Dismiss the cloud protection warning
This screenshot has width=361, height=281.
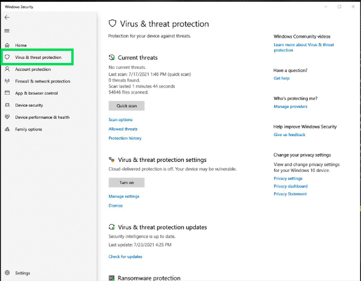(x=115, y=206)
